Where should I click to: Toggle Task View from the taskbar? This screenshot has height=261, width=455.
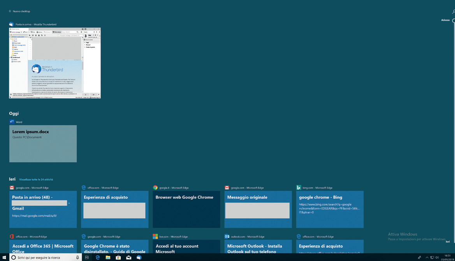click(x=87, y=257)
